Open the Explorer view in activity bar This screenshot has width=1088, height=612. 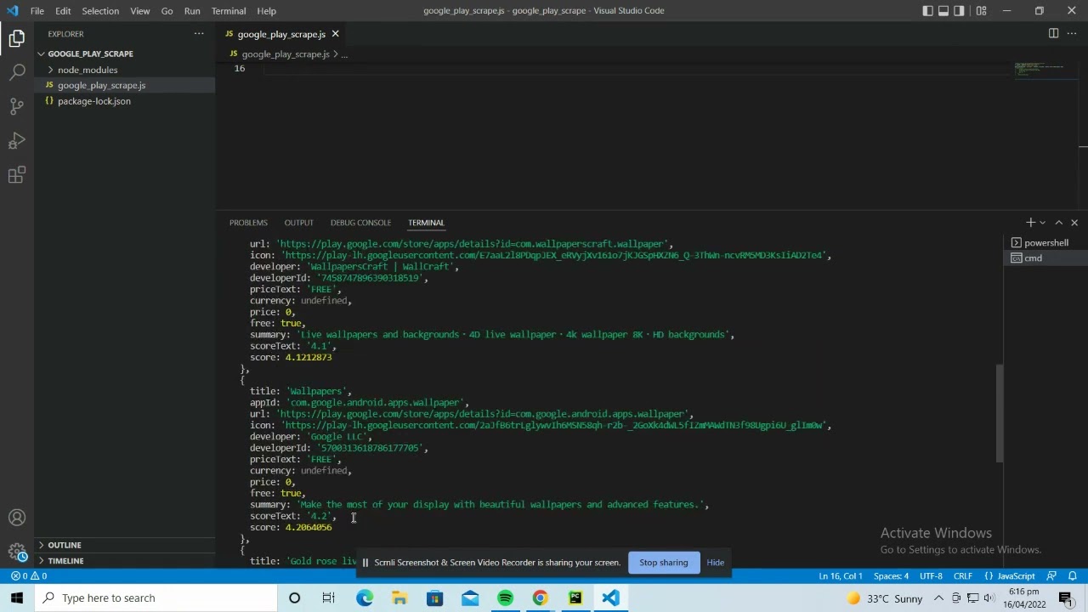(x=17, y=37)
